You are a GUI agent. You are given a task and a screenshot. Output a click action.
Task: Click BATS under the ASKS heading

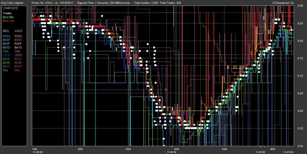(x=18, y=47)
